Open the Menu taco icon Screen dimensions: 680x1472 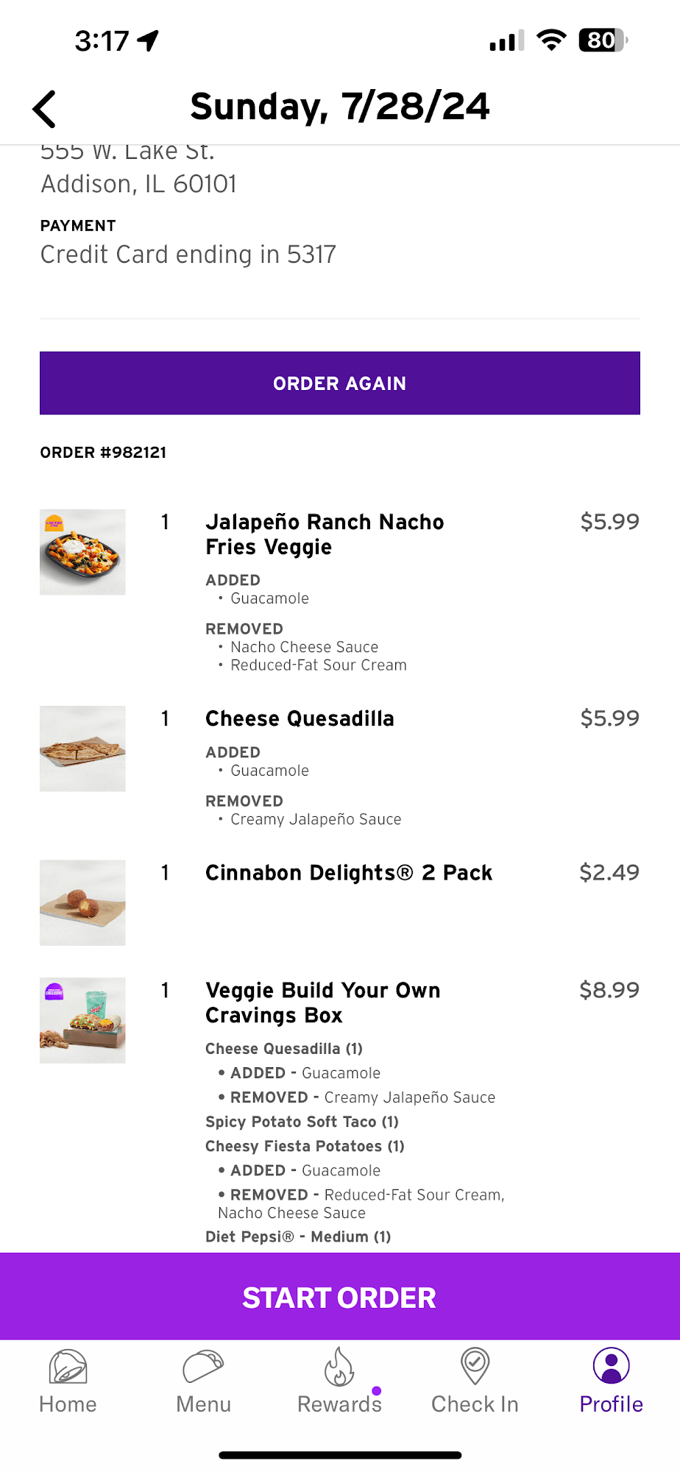click(203, 1367)
